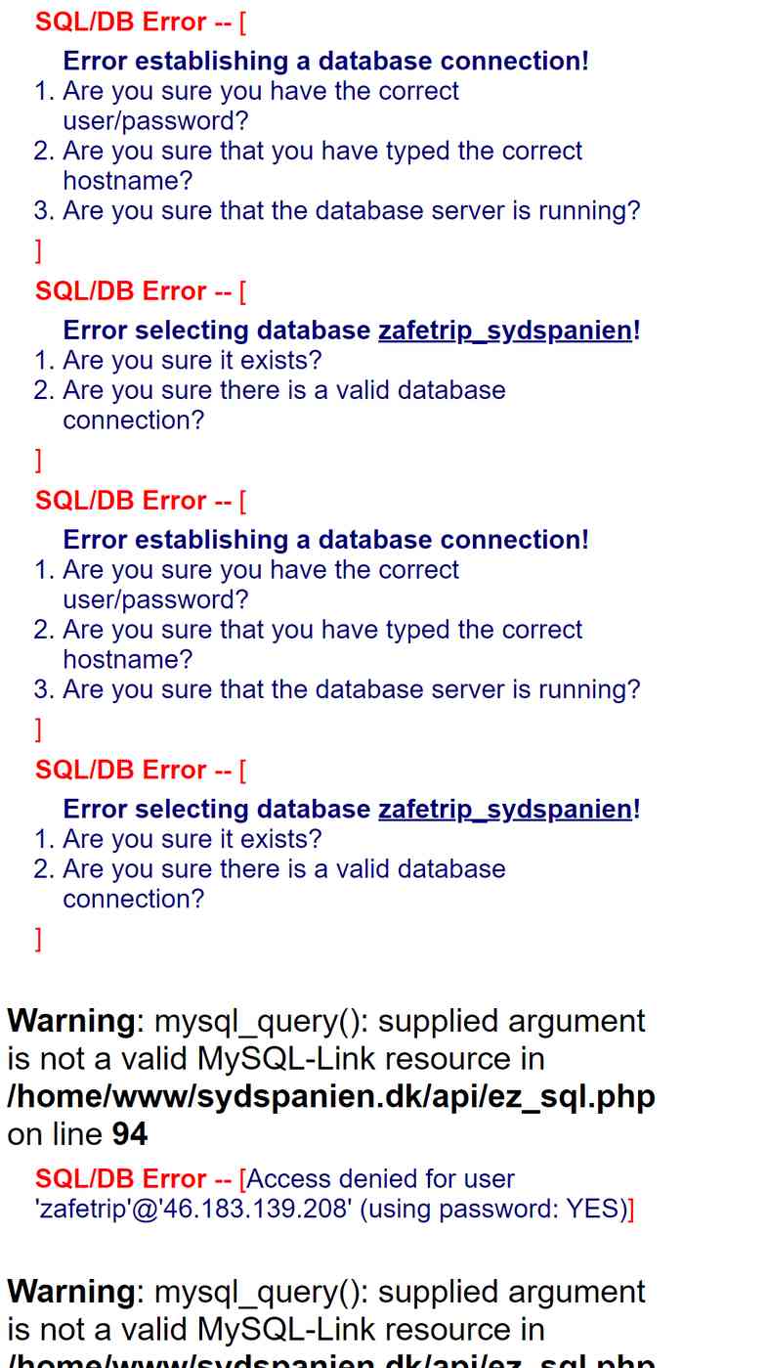
Task: Select the second 'Error establishing a database connection!' heading
Action: coord(326,540)
